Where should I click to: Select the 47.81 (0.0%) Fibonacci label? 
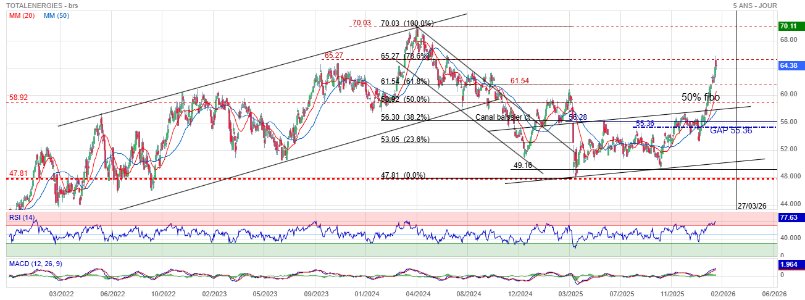[x=403, y=175]
